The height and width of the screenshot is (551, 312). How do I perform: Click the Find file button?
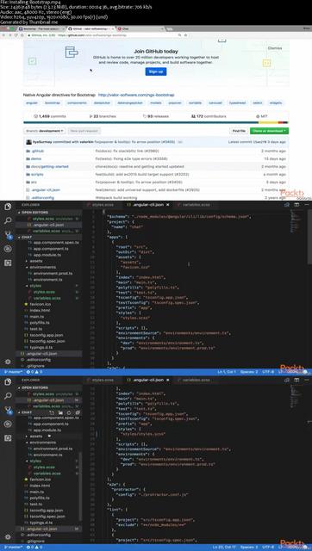pyautogui.click(x=239, y=131)
